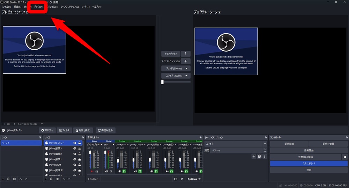This screenshot has width=349, height=188.
Task: Add a source with plus icon in ソース dock
Action: tap(46, 179)
